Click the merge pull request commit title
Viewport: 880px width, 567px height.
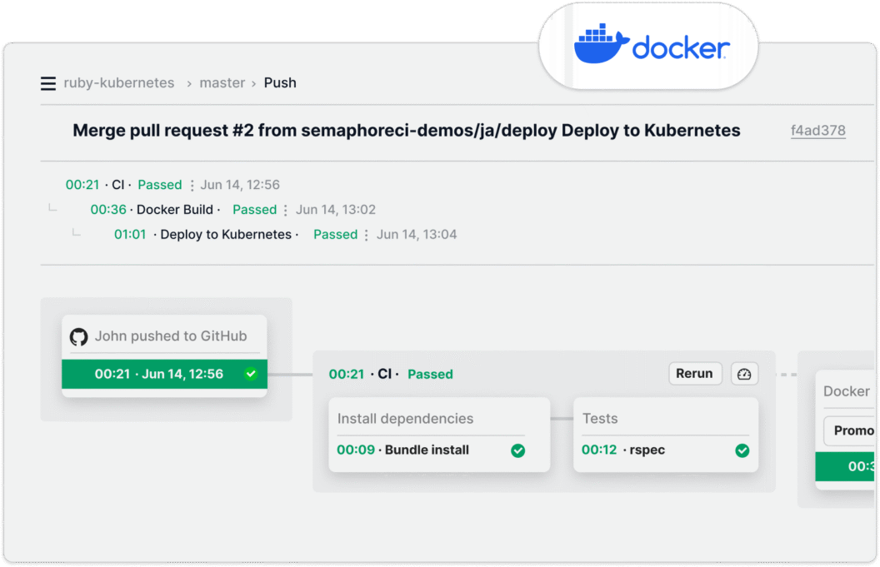click(407, 131)
